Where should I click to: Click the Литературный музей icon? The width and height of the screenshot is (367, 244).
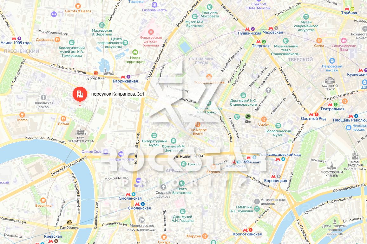click(x=154, y=135)
